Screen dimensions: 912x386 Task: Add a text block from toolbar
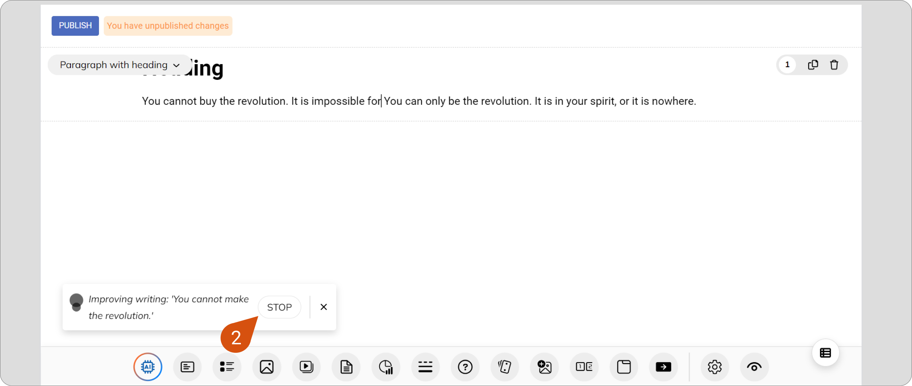[x=187, y=367]
